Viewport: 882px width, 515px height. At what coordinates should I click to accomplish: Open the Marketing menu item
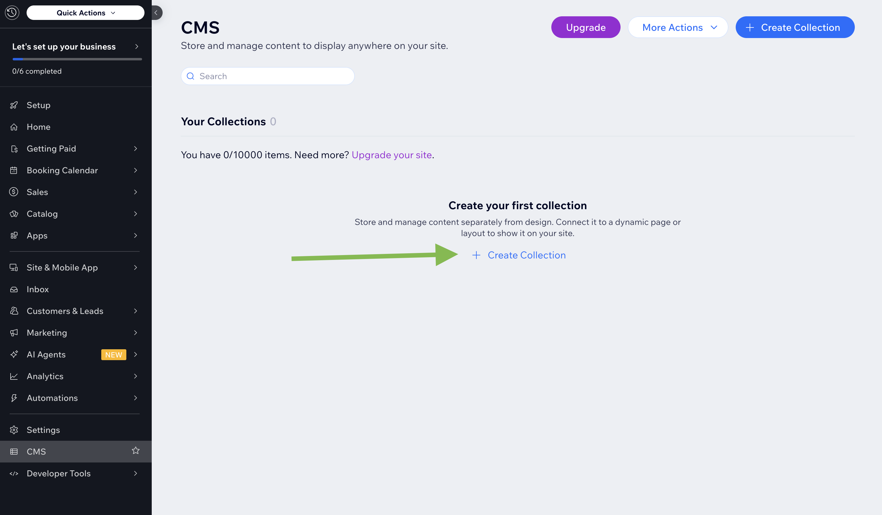click(47, 333)
